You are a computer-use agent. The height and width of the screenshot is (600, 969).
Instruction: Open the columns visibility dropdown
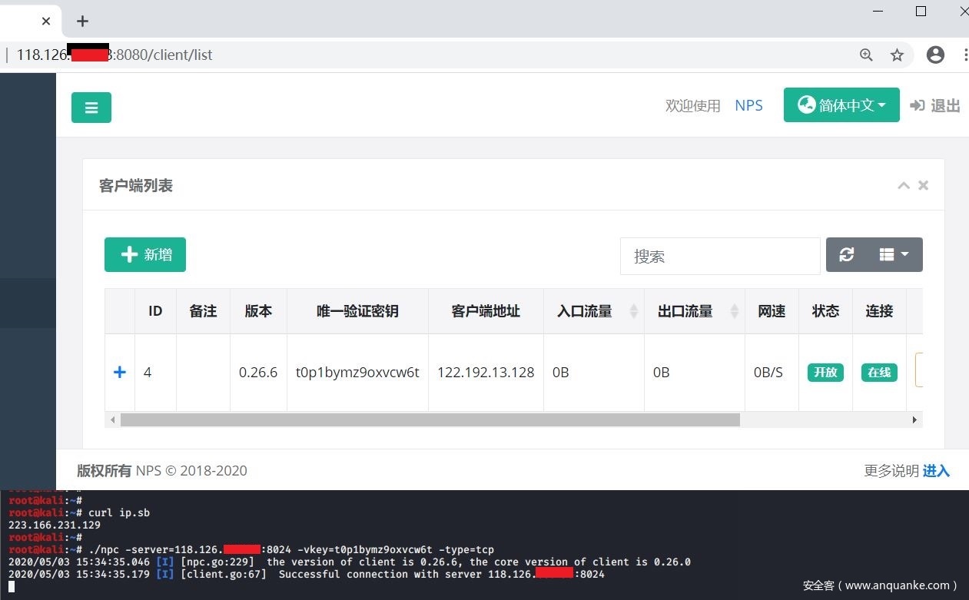(894, 254)
